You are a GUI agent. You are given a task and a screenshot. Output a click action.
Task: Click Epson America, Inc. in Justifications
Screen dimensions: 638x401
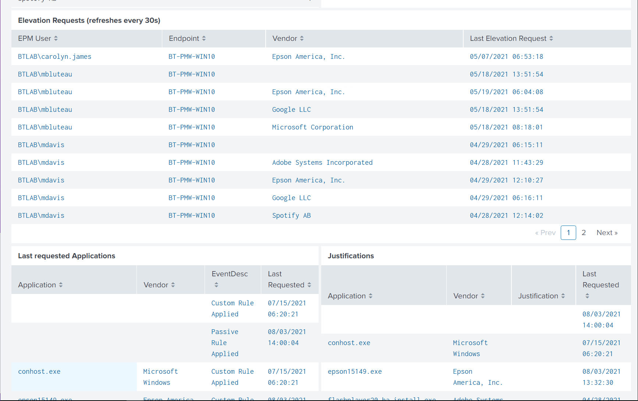click(x=478, y=377)
